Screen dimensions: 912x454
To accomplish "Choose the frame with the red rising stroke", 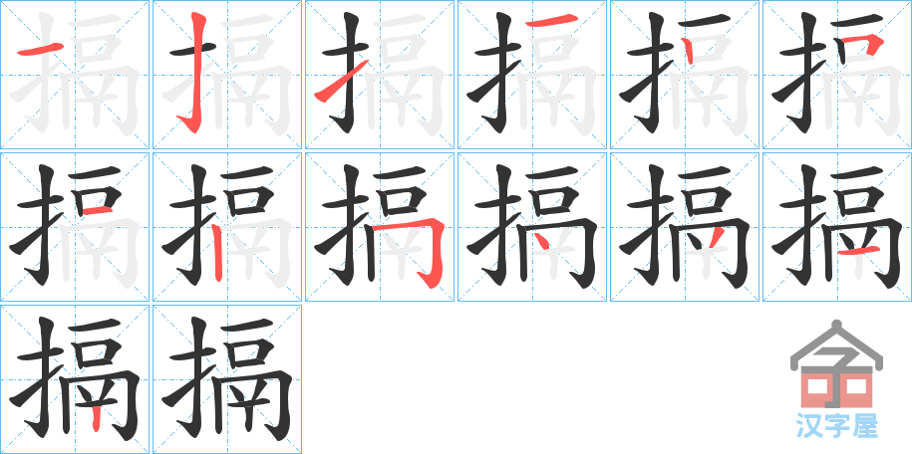I will (x=380, y=75).
